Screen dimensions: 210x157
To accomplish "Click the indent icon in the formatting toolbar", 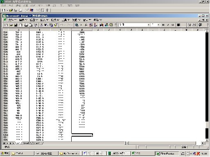I will click(x=200, y=25).
